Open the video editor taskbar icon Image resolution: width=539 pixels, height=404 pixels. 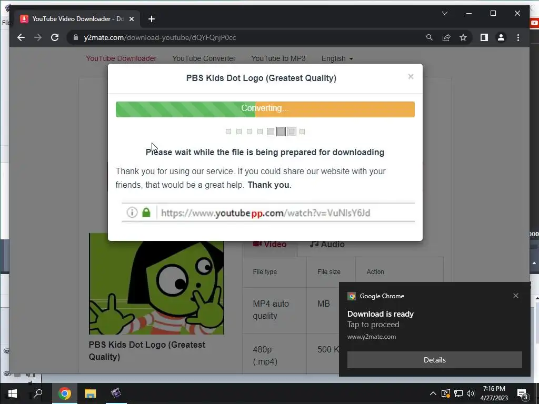pyautogui.click(x=116, y=393)
